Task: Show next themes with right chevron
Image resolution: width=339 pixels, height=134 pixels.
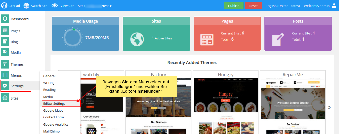Action: [329, 107]
